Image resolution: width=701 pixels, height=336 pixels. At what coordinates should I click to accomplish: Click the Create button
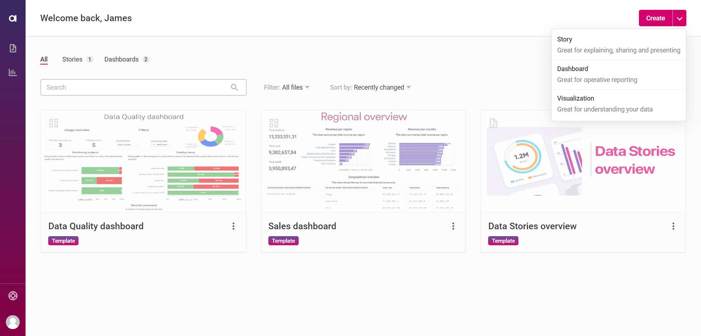[x=655, y=18]
